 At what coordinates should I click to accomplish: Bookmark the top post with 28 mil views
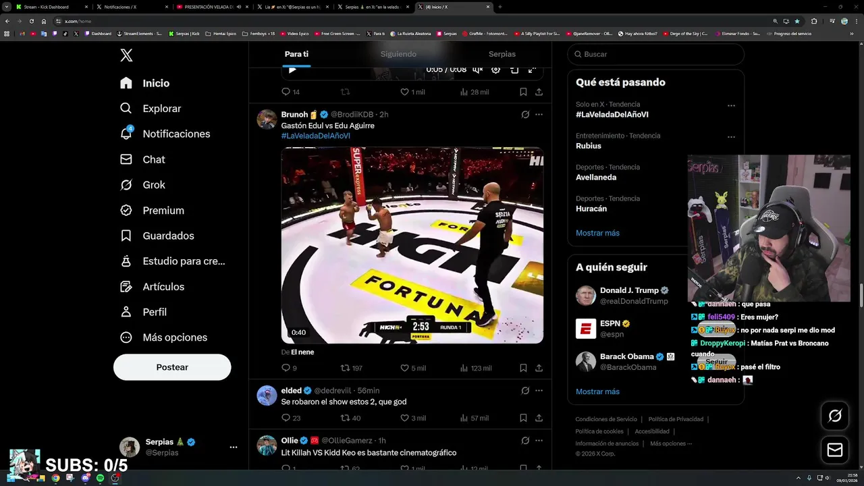523,92
